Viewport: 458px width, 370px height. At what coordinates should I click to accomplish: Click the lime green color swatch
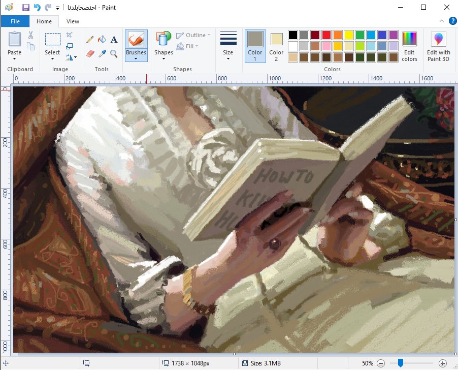pyautogui.click(x=360, y=46)
